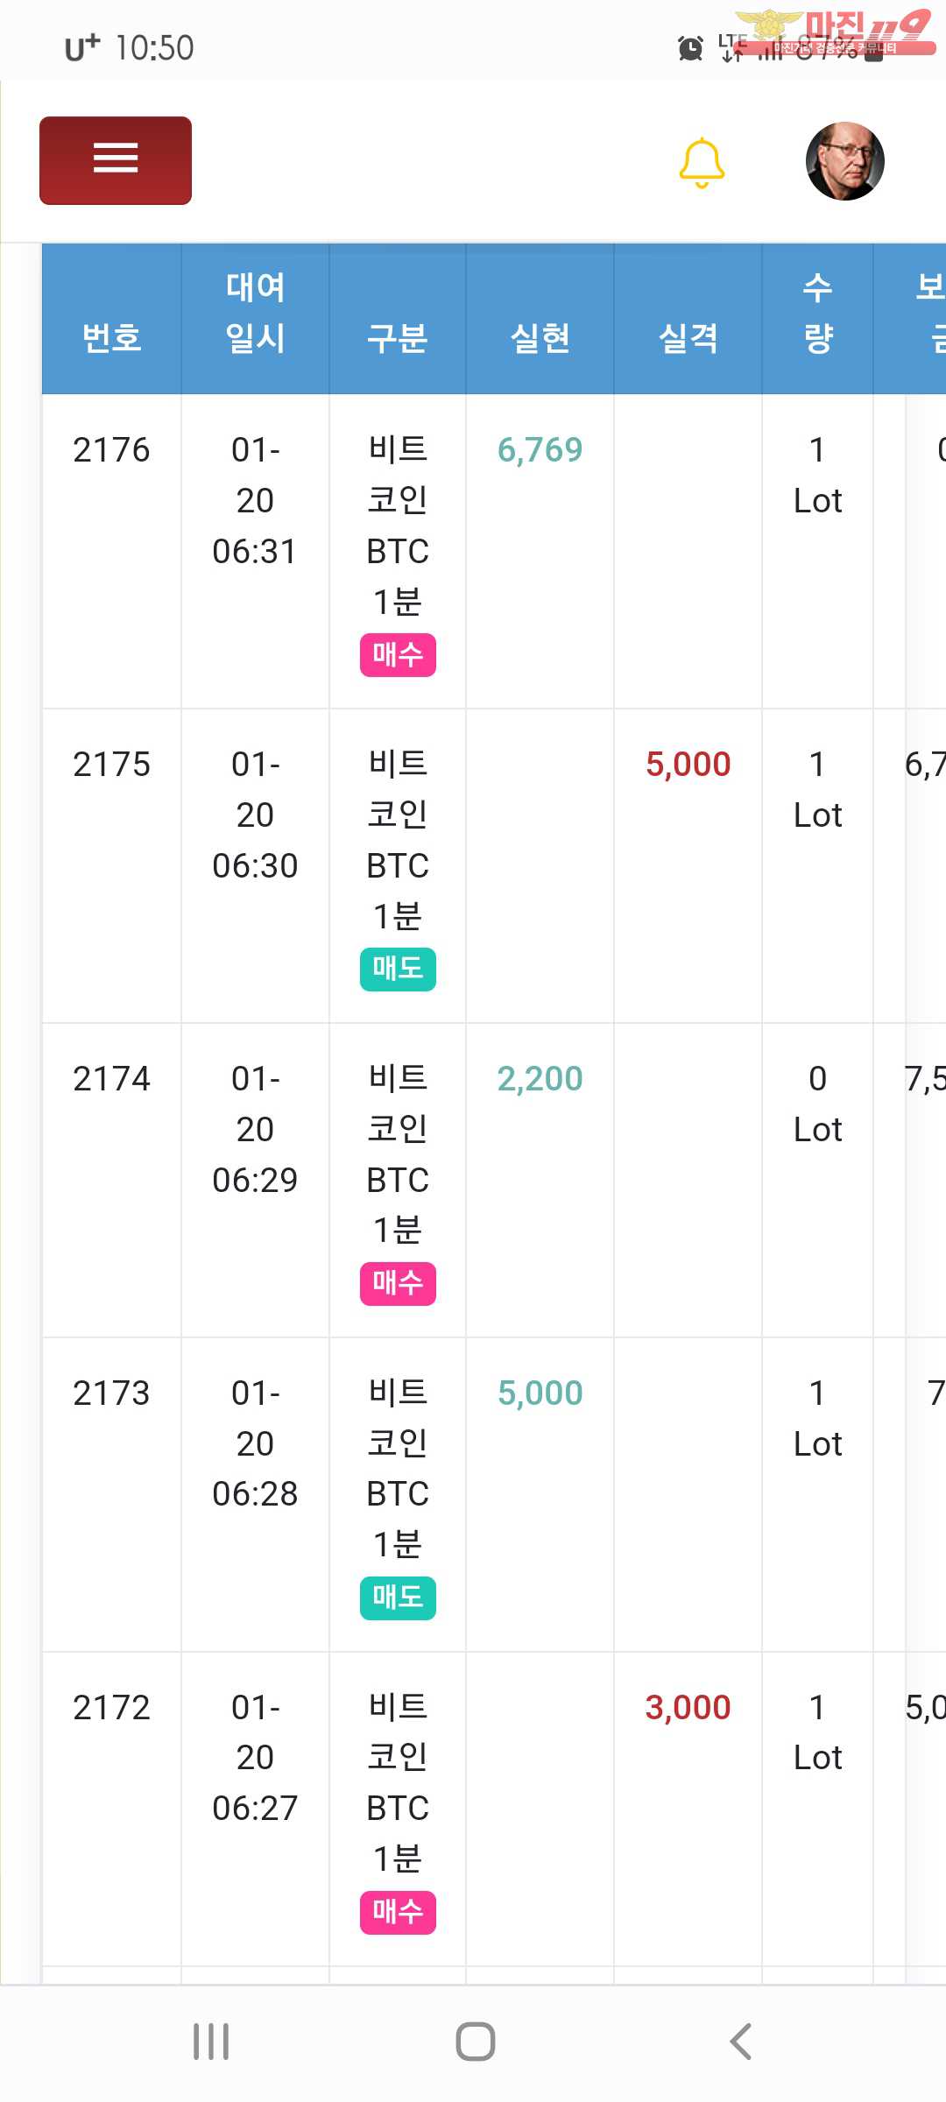This screenshot has height=2102, width=946.
Task: Tap the 매수 badge in row 2176
Action: tap(398, 654)
